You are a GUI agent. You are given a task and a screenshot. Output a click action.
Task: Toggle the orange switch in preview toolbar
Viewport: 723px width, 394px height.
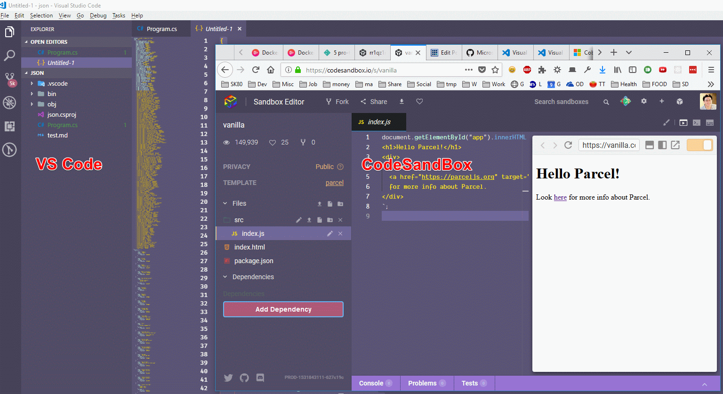tap(699, 145)
